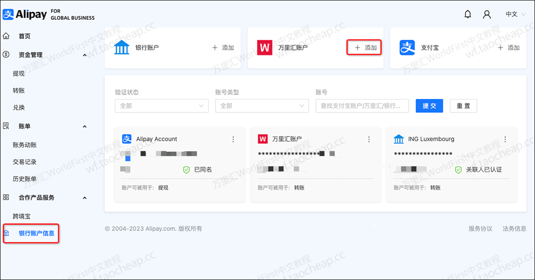
Task: Click the Alipay Account card icon
Action: pyautogui.click(x=127, y=139)
